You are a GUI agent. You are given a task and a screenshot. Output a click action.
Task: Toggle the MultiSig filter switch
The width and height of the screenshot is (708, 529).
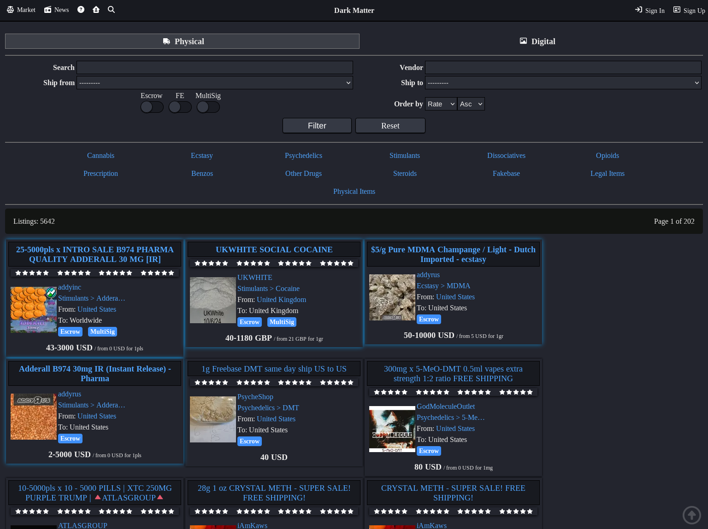coord(208,107)
